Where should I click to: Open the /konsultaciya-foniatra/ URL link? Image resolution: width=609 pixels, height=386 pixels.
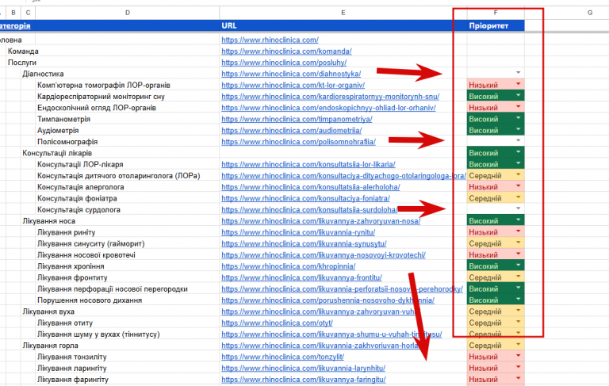(305, 198)
